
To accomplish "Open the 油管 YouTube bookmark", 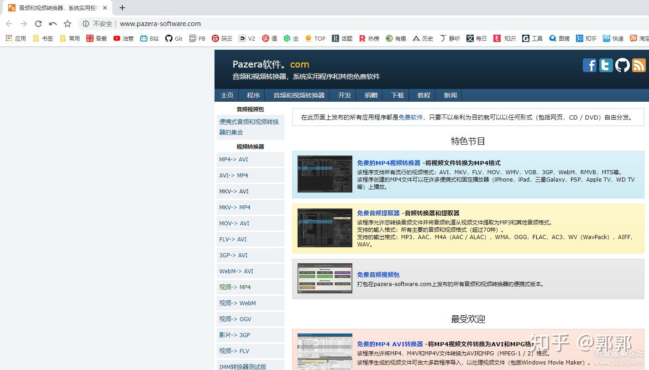I will point(124,38).
